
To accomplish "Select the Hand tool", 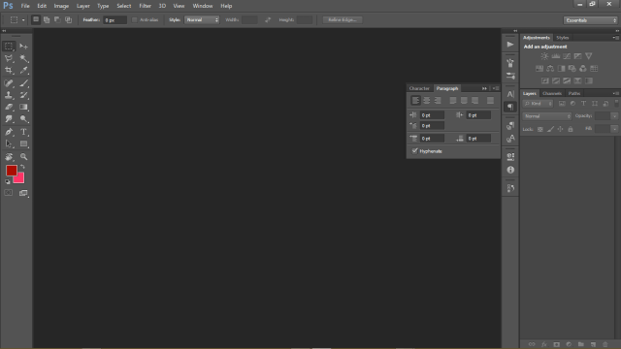I will click(9, 157).
